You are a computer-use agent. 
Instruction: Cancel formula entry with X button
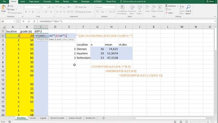pos(24,21)
